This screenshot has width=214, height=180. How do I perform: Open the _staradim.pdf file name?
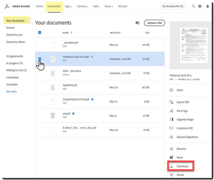coord(70,43)
